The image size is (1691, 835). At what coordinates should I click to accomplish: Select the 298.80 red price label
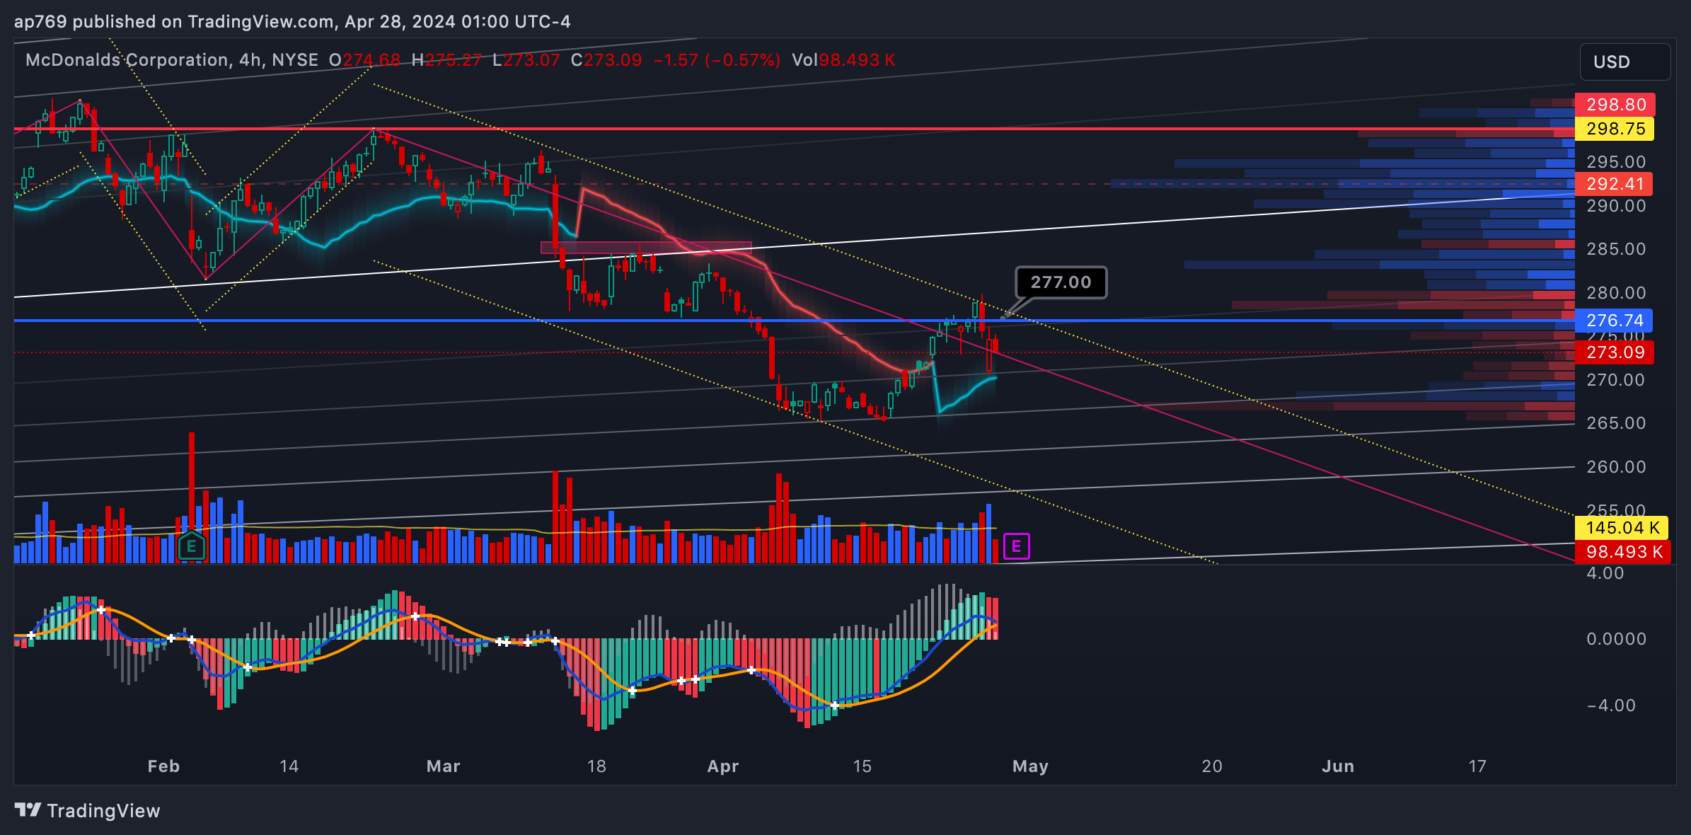coord(1615,105)
